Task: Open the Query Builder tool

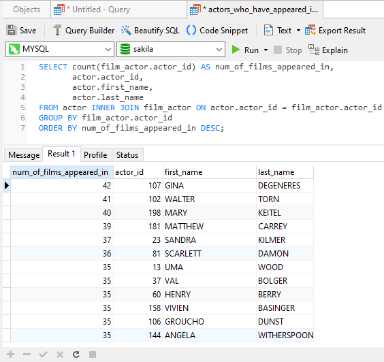Action: pyautogui.click(x=84, y=31)
